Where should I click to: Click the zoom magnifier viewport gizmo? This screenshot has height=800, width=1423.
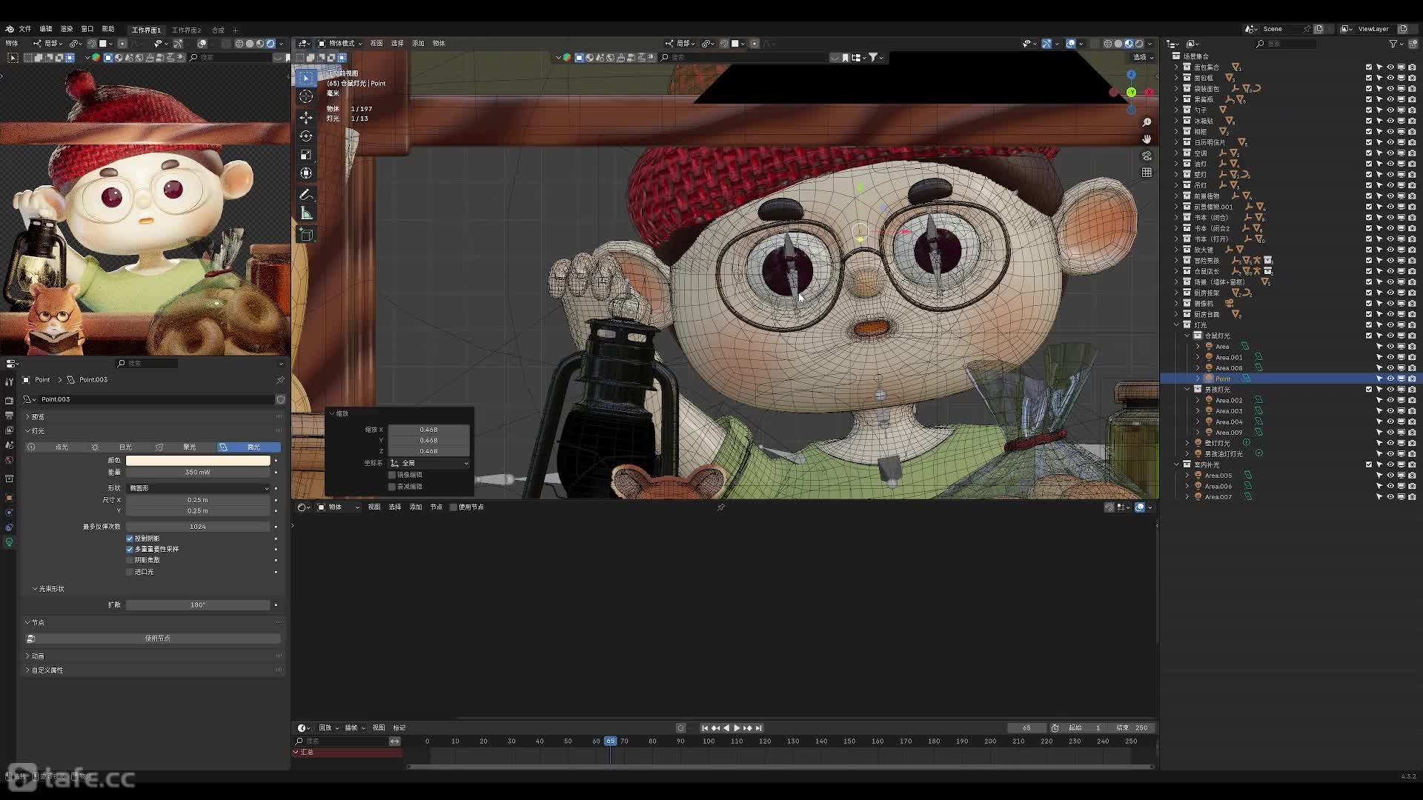click(1147, 122)
